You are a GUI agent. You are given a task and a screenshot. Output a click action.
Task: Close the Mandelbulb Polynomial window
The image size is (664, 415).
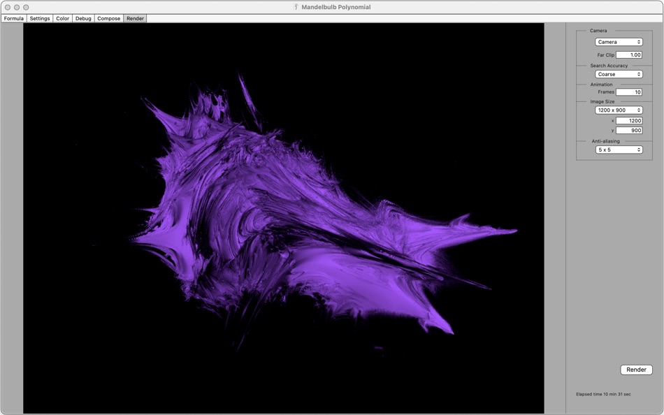8,7
